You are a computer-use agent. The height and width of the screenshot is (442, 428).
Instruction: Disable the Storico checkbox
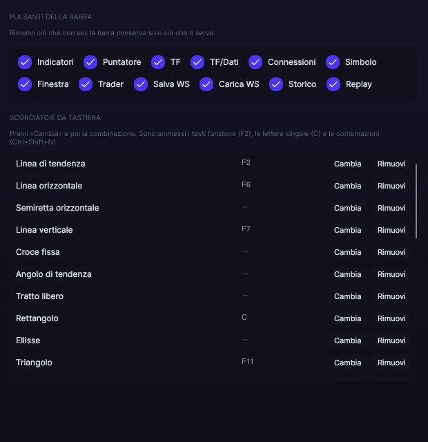pos(276,84)
